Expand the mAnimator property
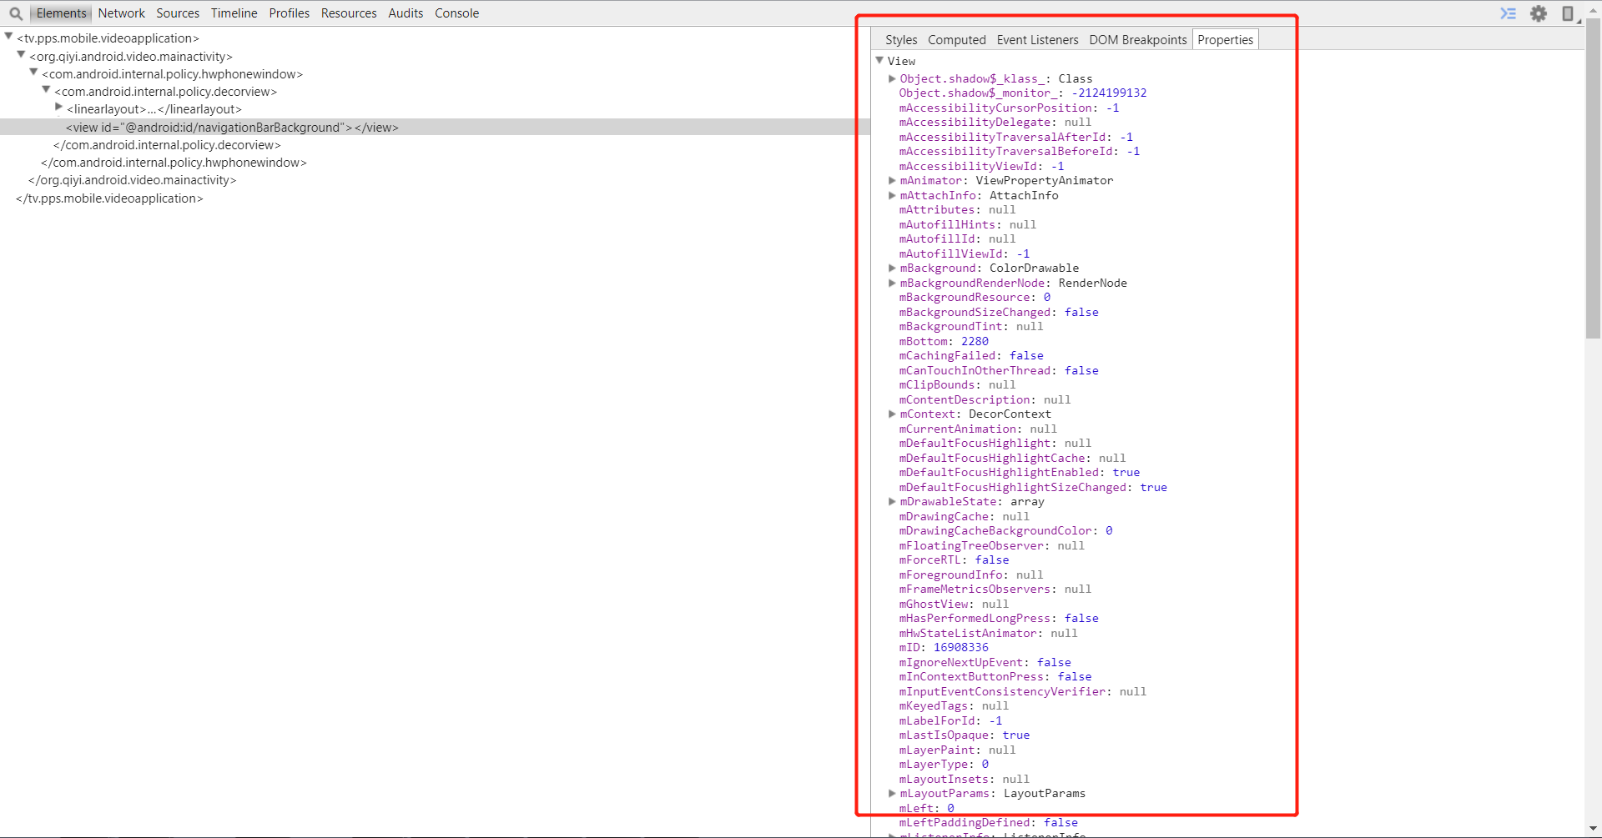Screen dimensions: 1602x838 click(892, 180)
